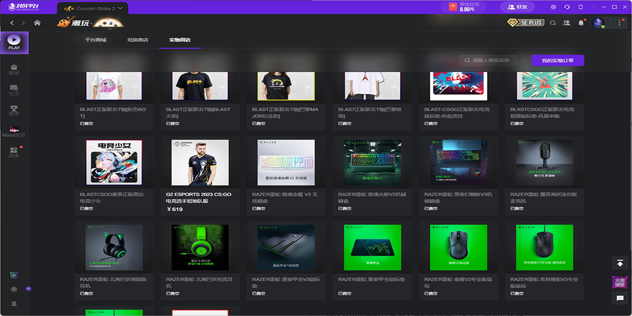Go to the home page icon
The height and width of the screenshot is (316, 632).
point(37,23)
